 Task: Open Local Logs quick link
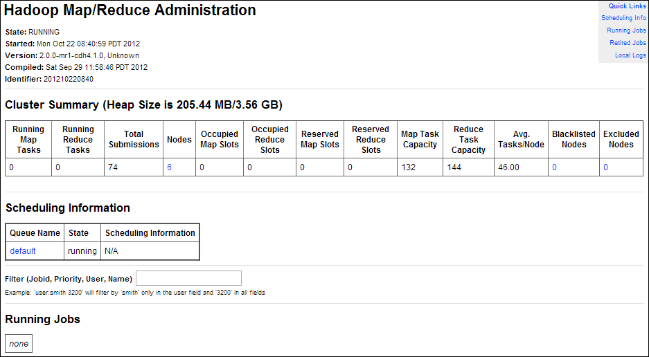(630, 55)
